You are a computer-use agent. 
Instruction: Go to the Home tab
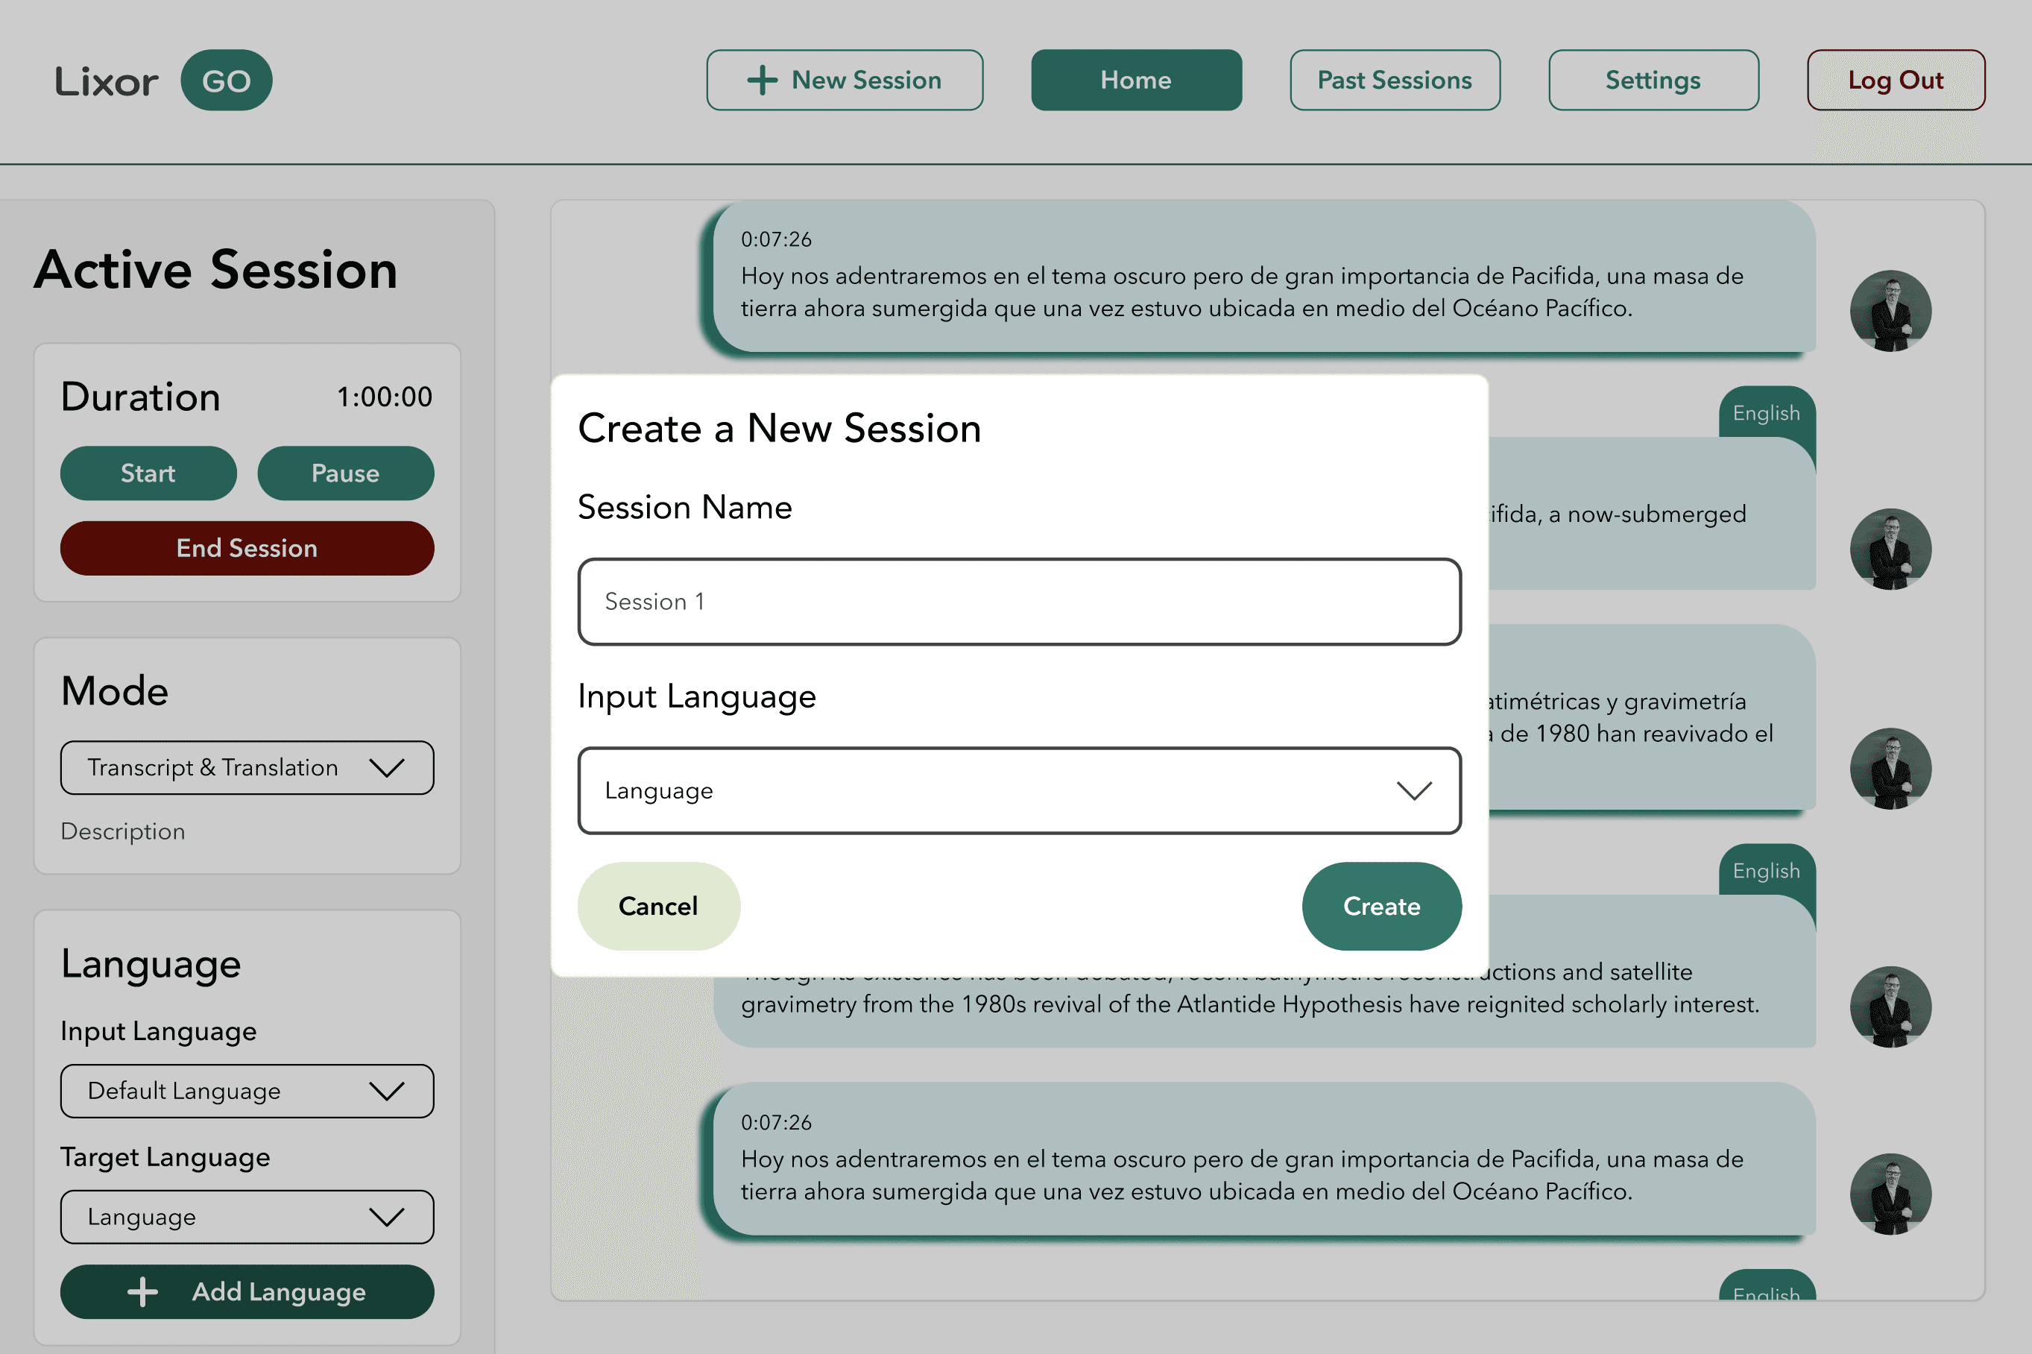(x=1136, y=81)
